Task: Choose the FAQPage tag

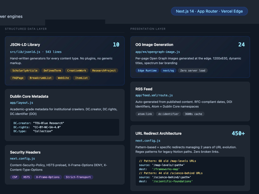Action: click(18, 78)
